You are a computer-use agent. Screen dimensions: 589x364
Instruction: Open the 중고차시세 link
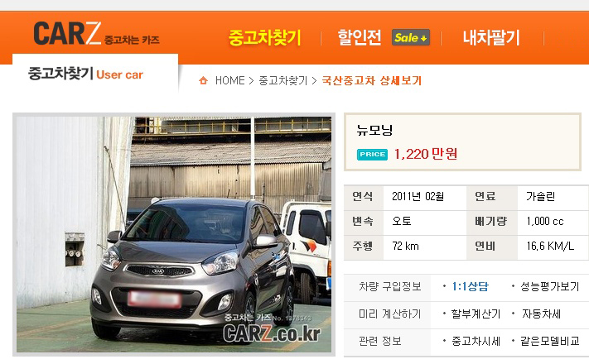(x=476, y=341)
